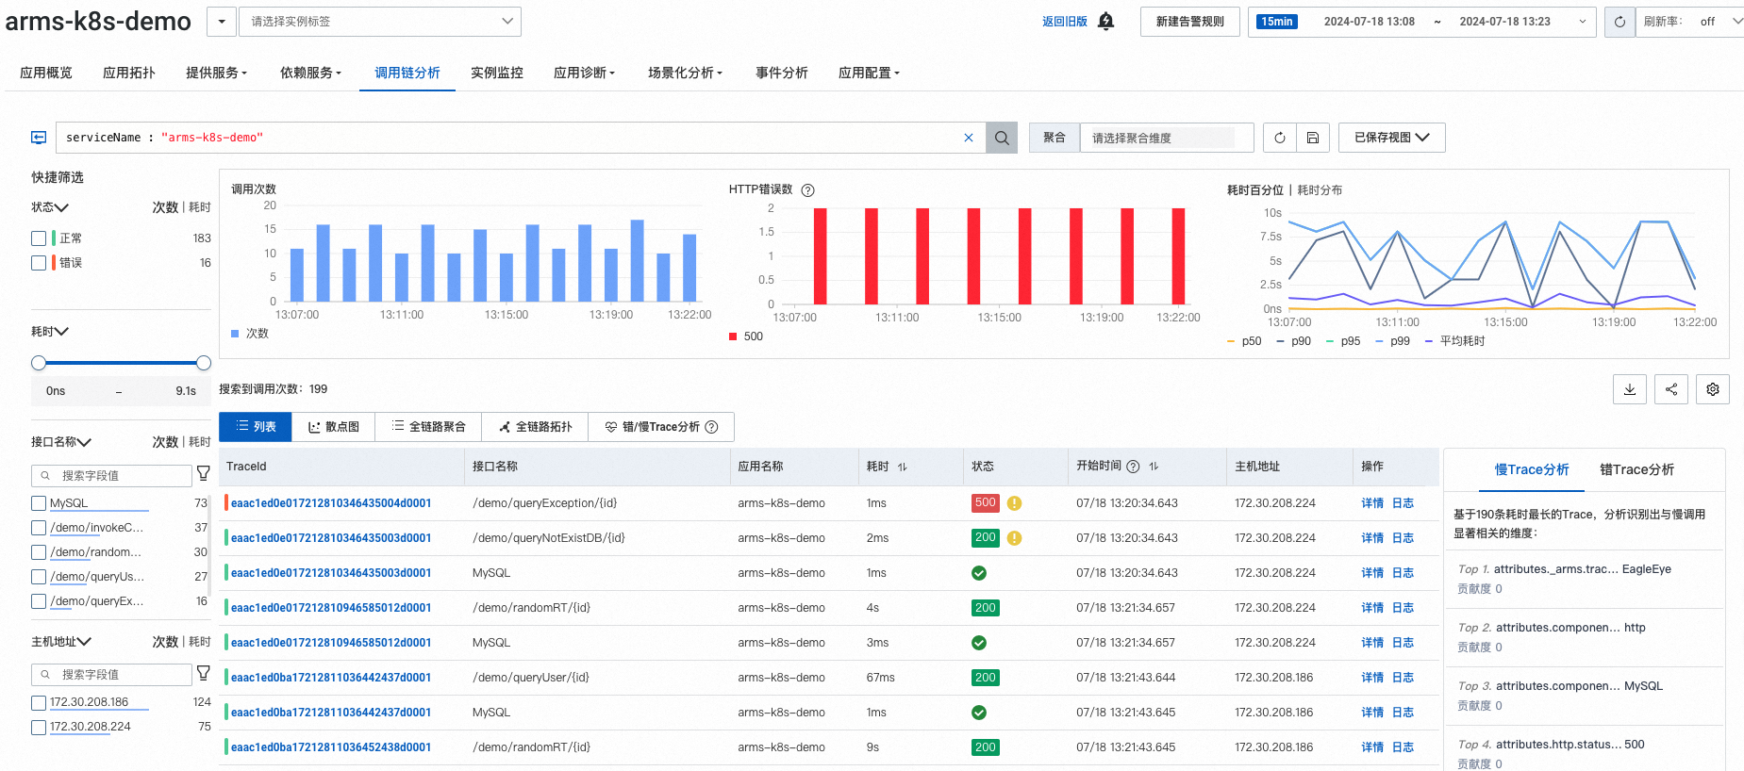Click the left handle of duration slider
The image size is (1744, 771).
click(39, 363)
